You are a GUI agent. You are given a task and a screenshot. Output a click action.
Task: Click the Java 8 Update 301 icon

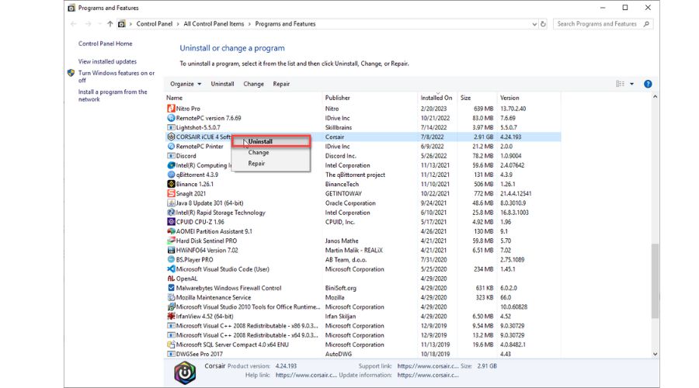click(171, 203)
